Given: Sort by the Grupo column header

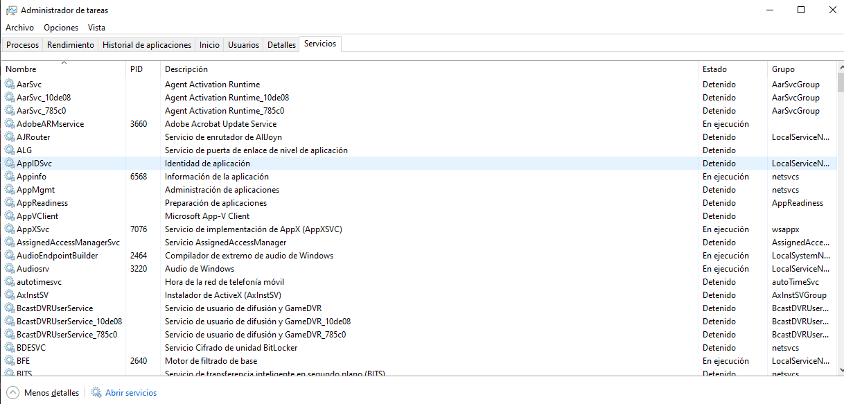Looking at the screenshot, I should [802, 69].
